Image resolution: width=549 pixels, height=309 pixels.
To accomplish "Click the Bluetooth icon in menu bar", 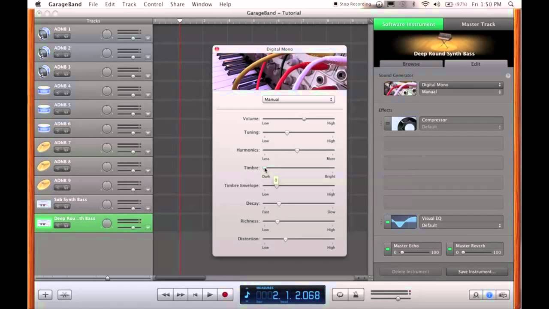I will pyautogui.click(x=414, y=4).
